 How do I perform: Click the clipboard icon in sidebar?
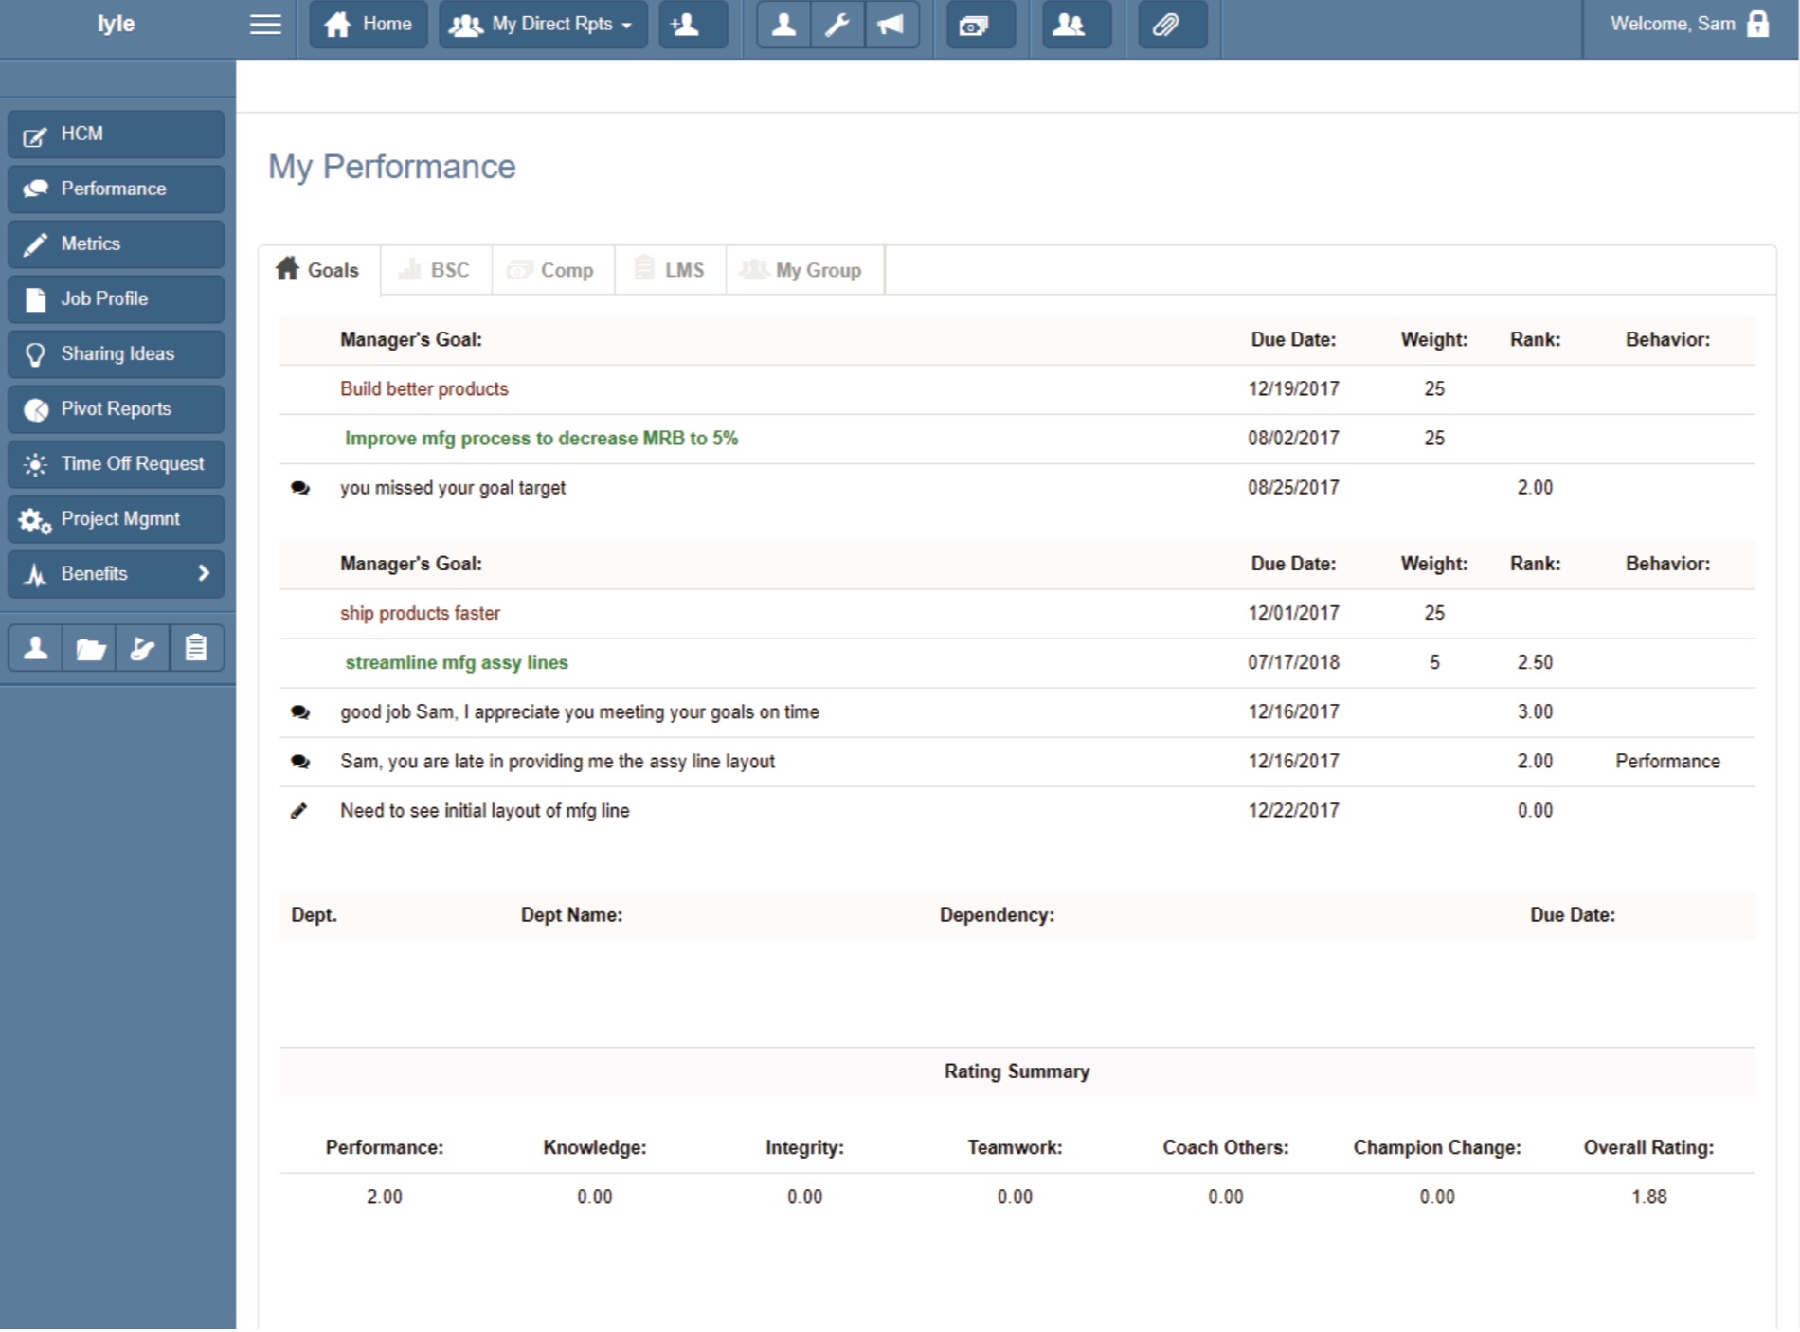[197, 648]
